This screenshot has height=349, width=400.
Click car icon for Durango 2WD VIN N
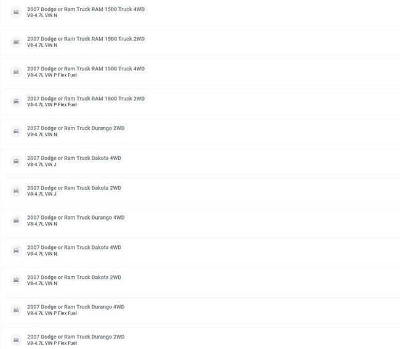[16, 131]
